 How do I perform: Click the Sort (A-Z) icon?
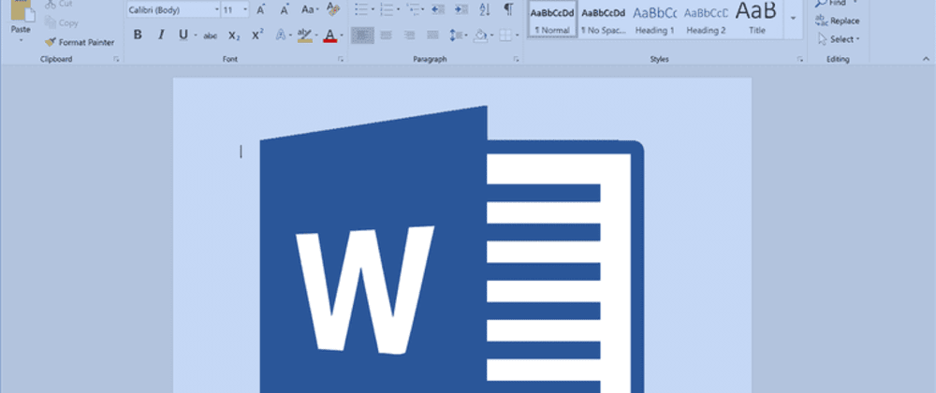tap(485, 9)
